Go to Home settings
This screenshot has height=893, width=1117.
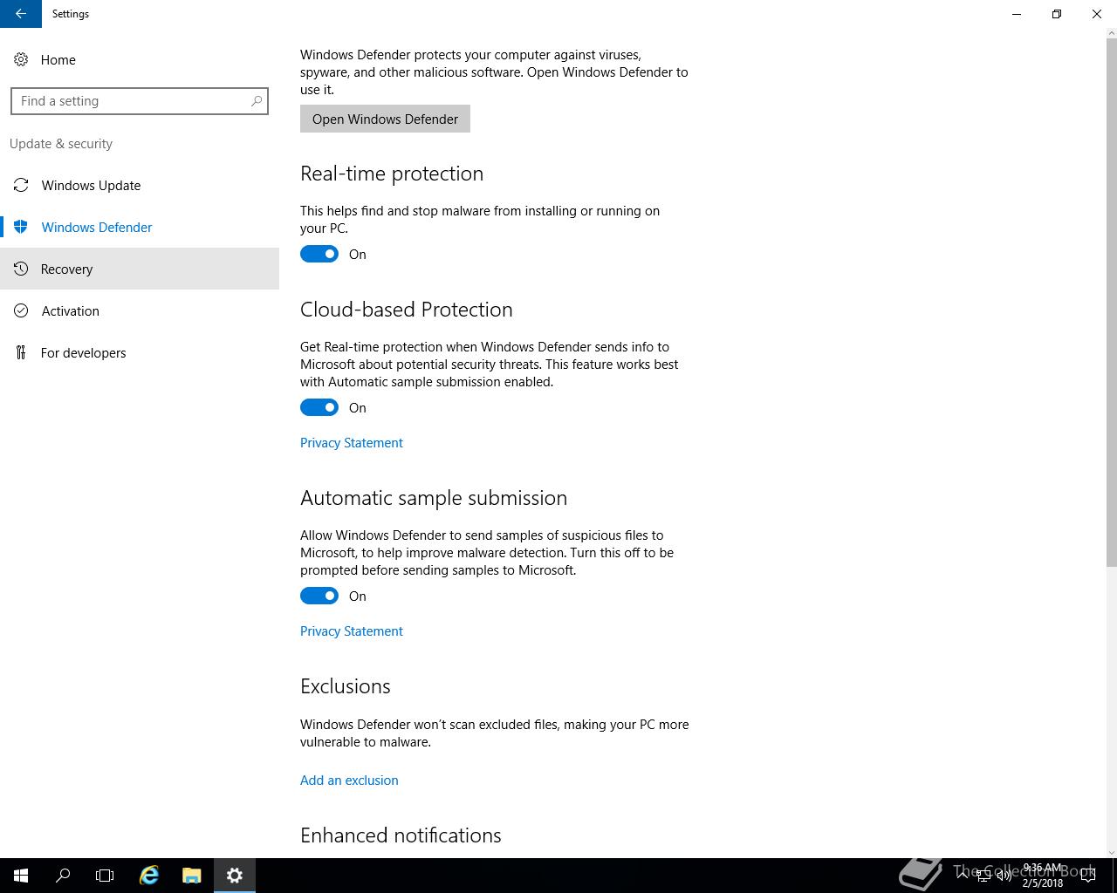140,59
